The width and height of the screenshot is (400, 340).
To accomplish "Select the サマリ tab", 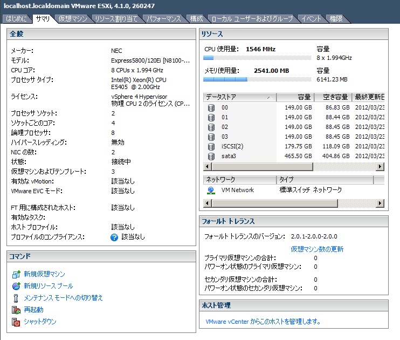I will coord(43,19).
